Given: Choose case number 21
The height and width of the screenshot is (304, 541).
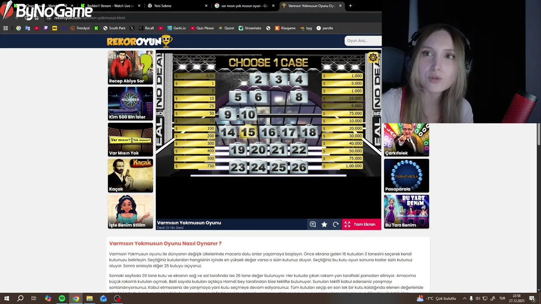Looking at the screenshot, I should (279, 150).
